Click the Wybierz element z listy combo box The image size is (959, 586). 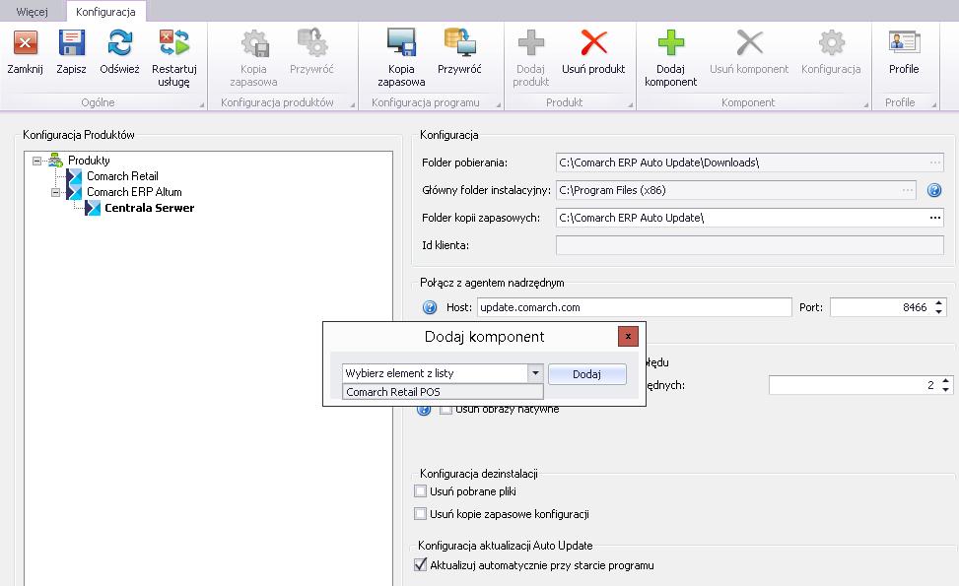[443, 372]
